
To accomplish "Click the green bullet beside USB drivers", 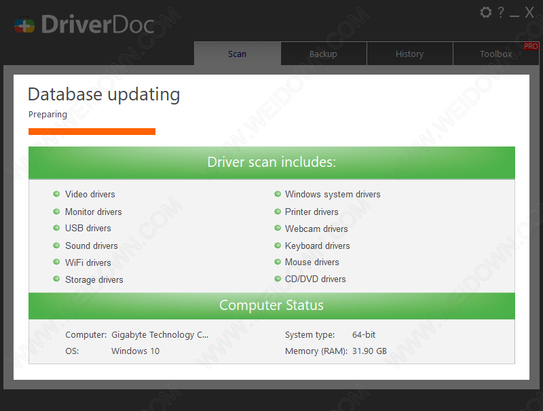I will pos(56,228).
